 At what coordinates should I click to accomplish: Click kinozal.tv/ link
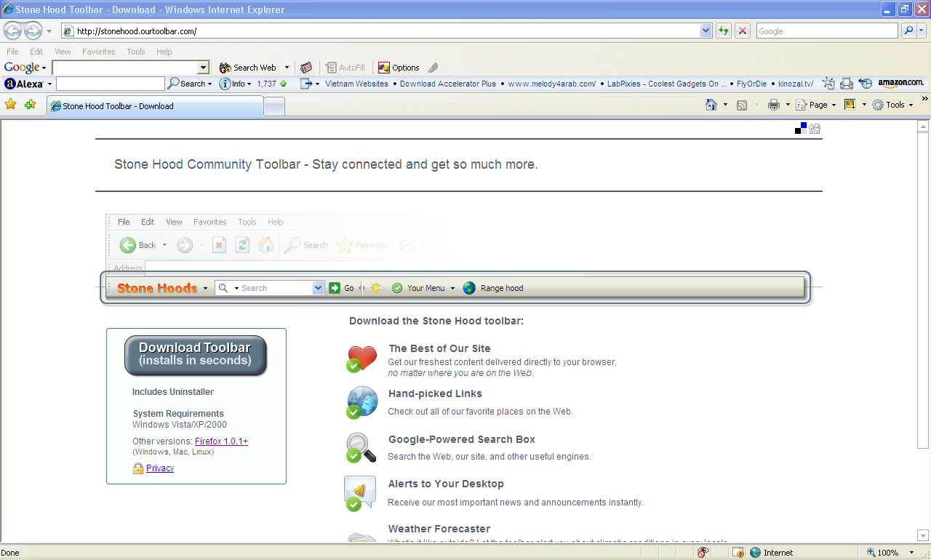pos(796,84)
